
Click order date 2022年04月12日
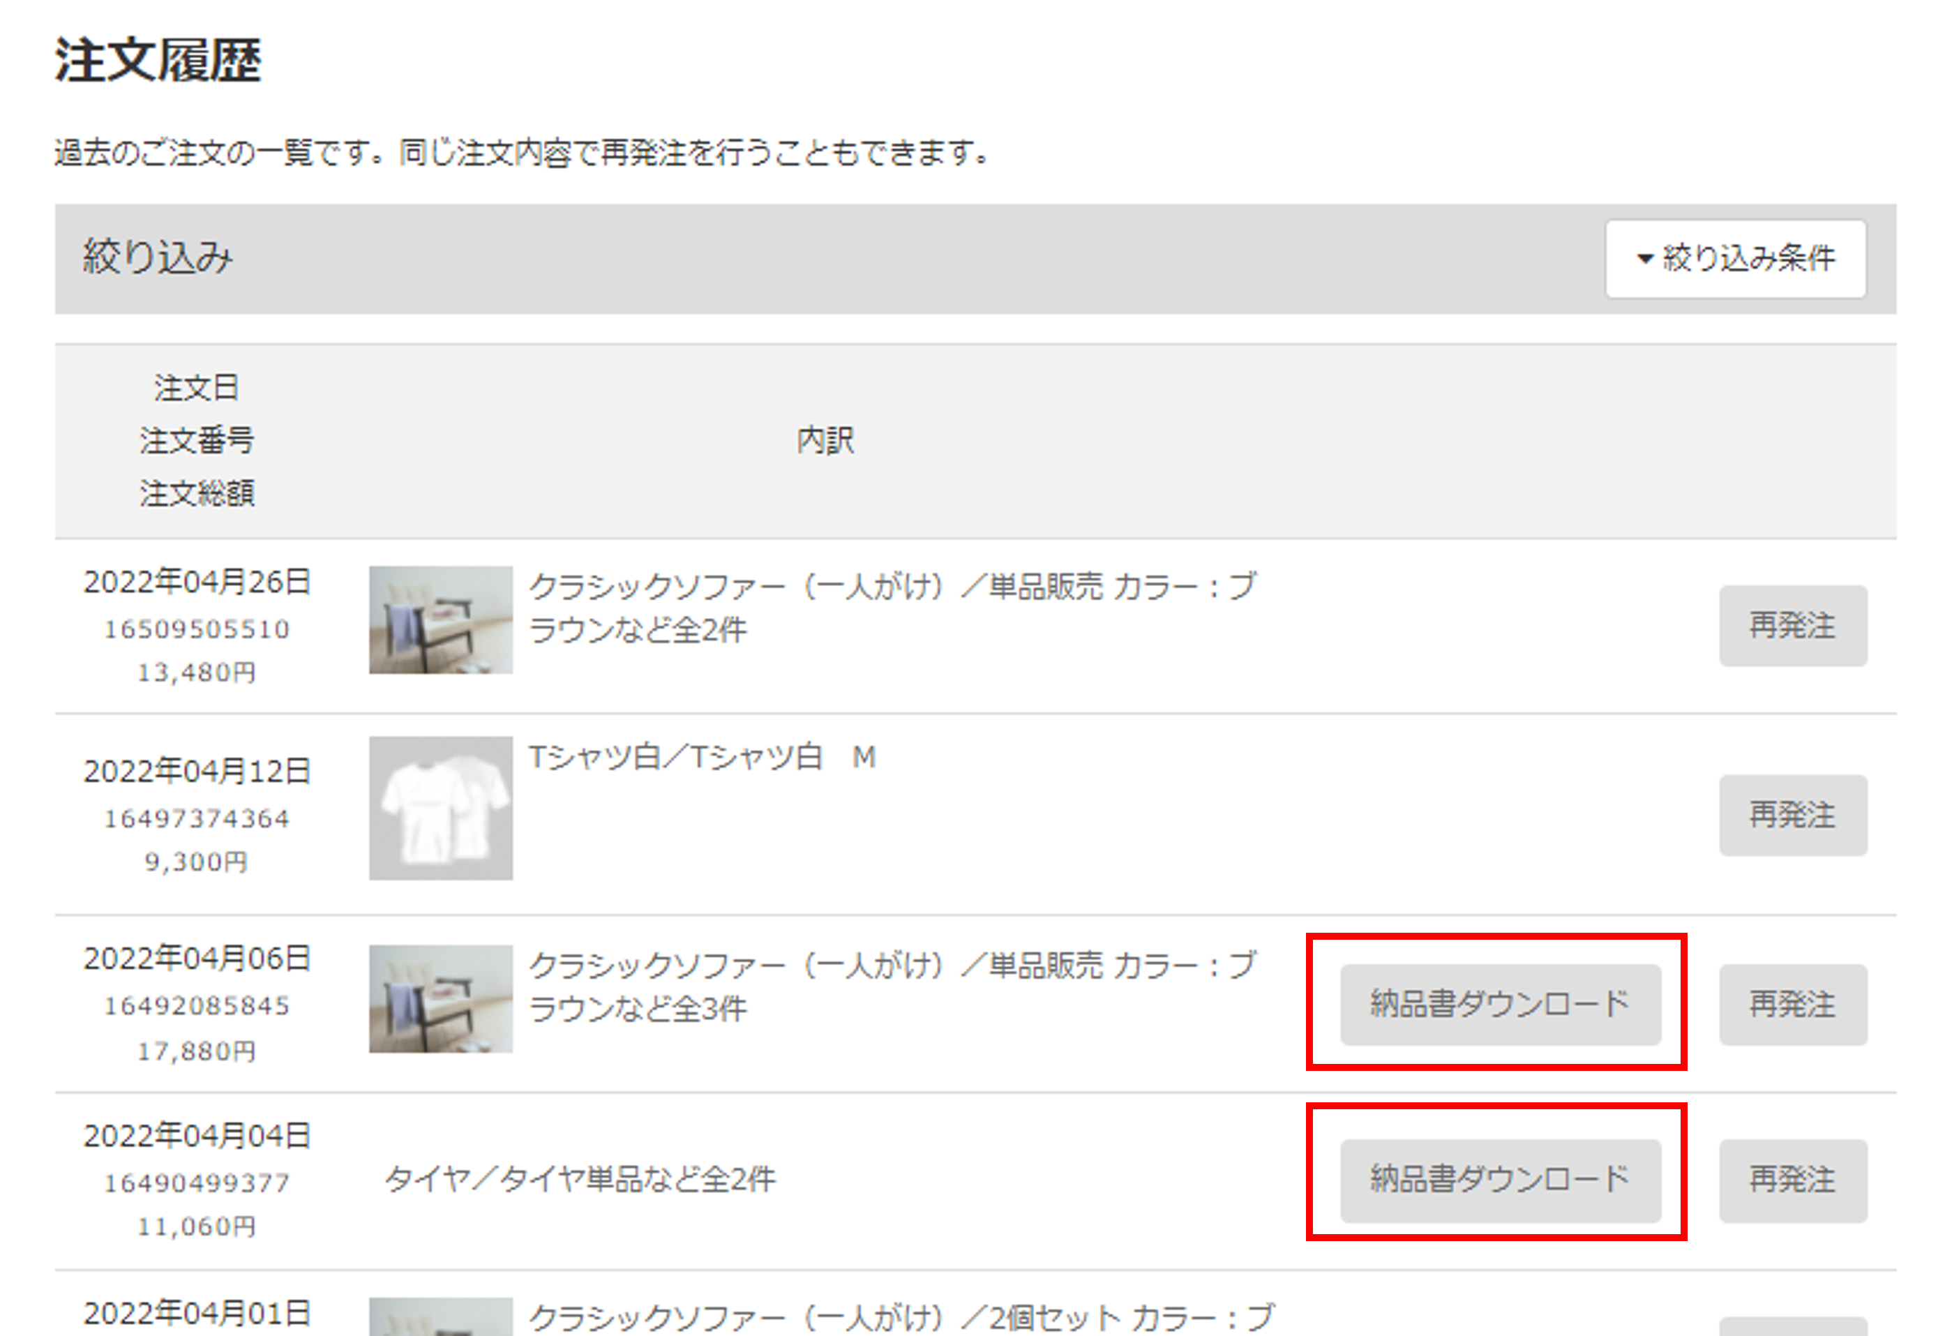click(197, 771)
